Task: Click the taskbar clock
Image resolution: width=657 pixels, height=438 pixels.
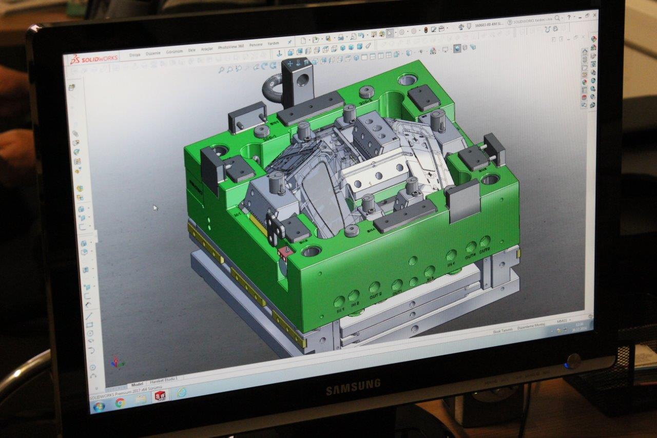Action: point(579,327)
